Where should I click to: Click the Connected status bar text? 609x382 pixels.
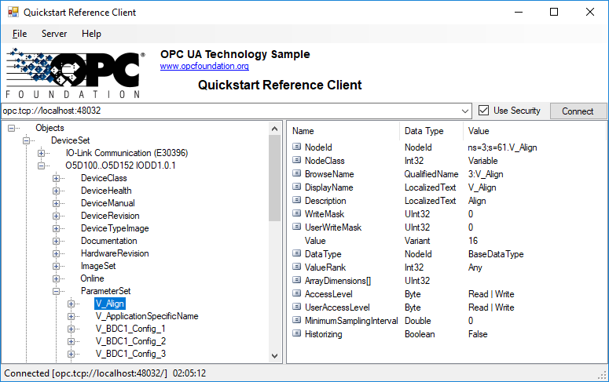pyautogui.click(x=105, y=373)
